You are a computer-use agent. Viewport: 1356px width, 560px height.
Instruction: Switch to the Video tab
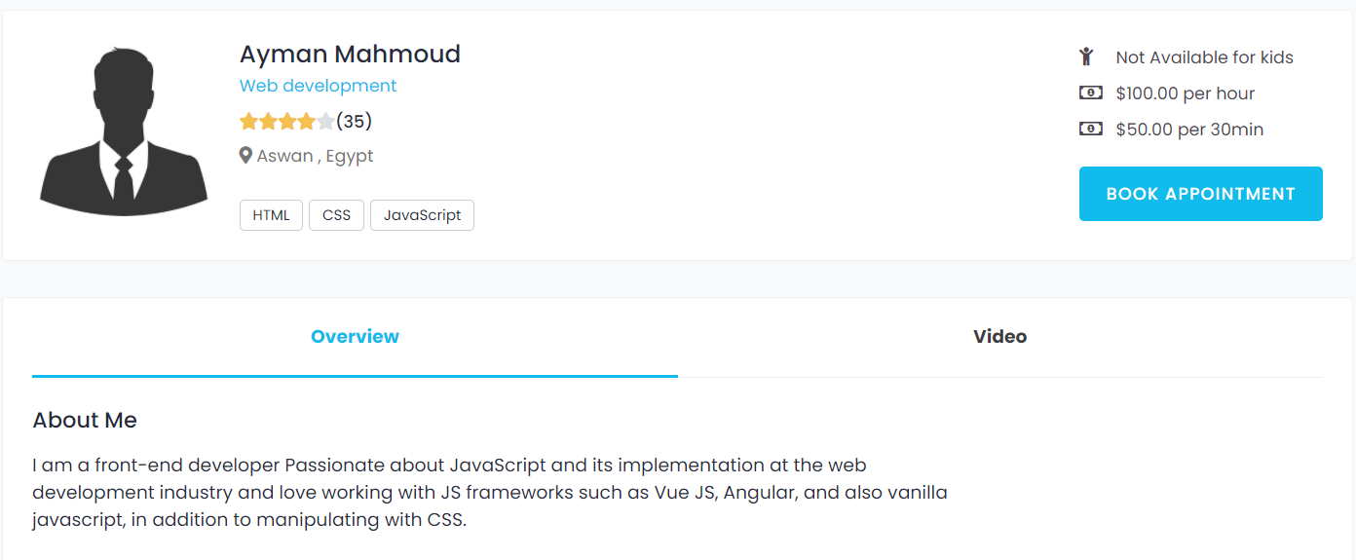point(999,337)
